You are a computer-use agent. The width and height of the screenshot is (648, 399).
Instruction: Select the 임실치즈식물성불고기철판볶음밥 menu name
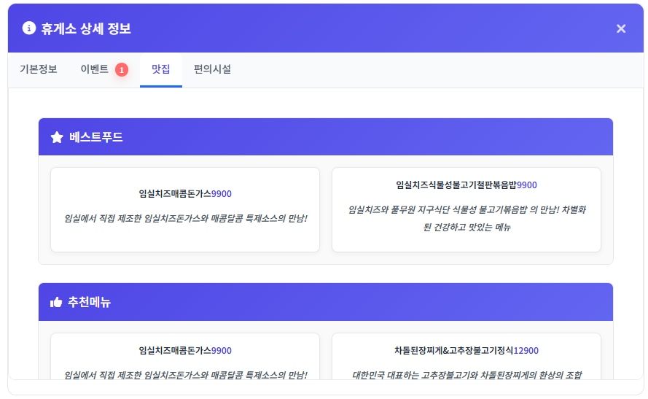pos(456,185)
